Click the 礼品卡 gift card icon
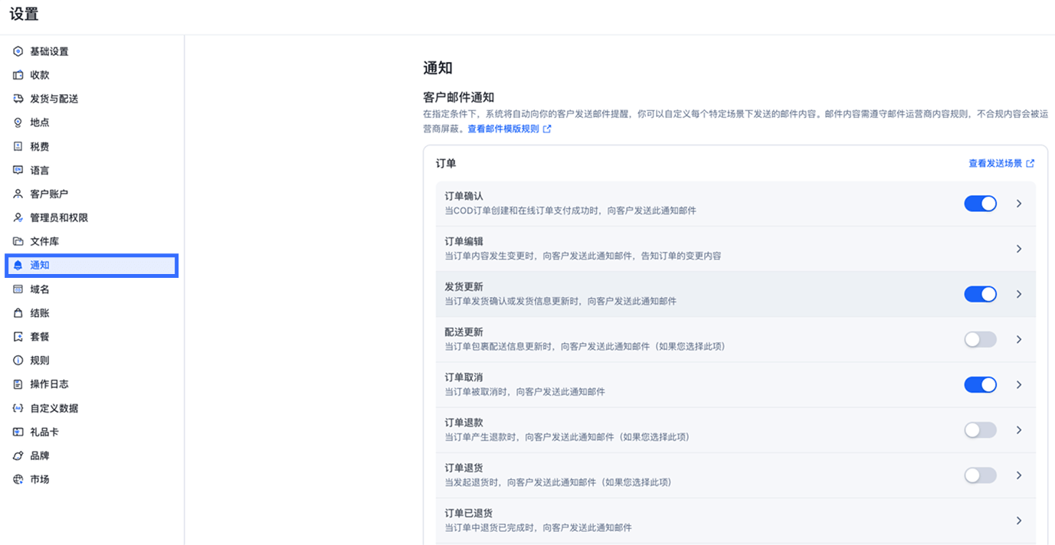This screenshot has width=1055, height=545. pos(17,432)
